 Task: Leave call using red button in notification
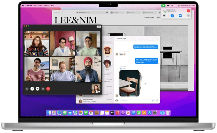[x=188, y=11]
